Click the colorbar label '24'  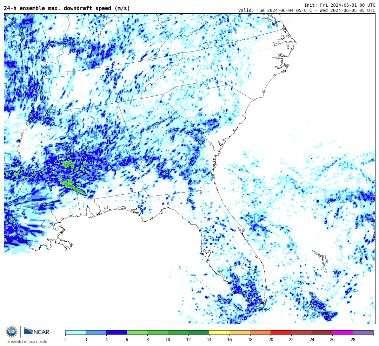click(312, 339)
